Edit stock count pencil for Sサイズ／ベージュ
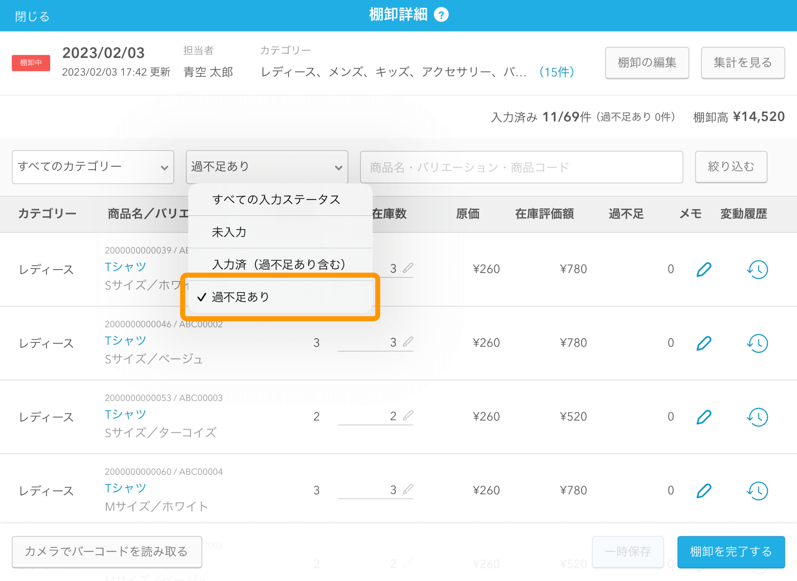Image resolution: width=797 pixels, height=581 pixels. tap(408, 342)
